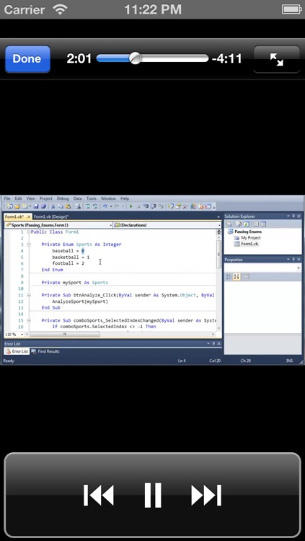Click the Redo arrow icon

pyautogui.click(x=117, y=206)
